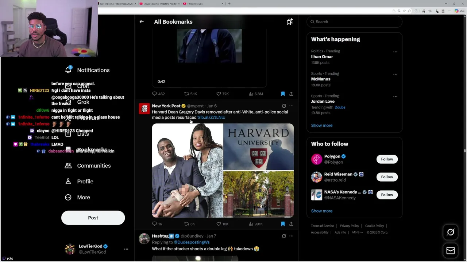Viewport: 467px width, 262px height.
Task: Remove bookmark on 6.8M views tweet
Action: click(x=283, y=94)
